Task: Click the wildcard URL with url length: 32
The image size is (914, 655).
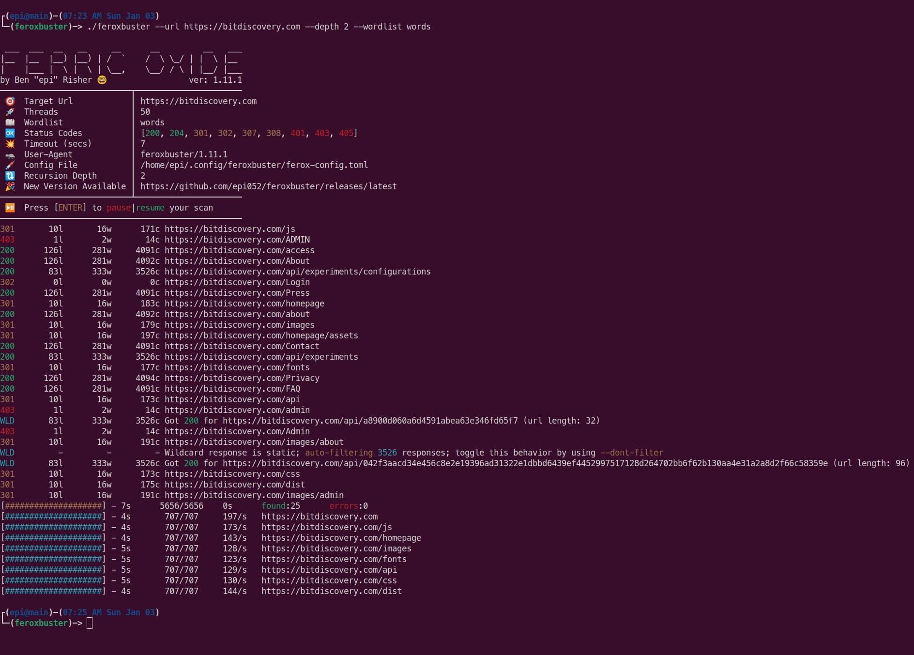Action: coord(370,421)
